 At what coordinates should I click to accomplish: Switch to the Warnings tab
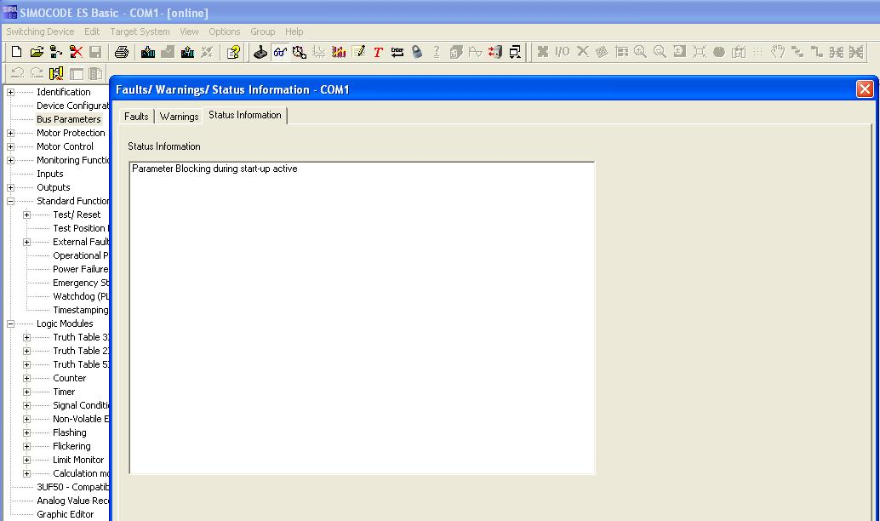[x=179, y=117]
